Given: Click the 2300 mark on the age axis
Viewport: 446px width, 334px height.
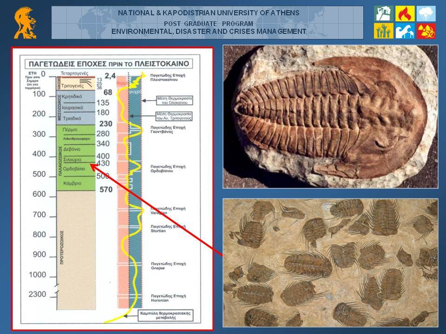Looking at the screenshot, I should 37,294.
